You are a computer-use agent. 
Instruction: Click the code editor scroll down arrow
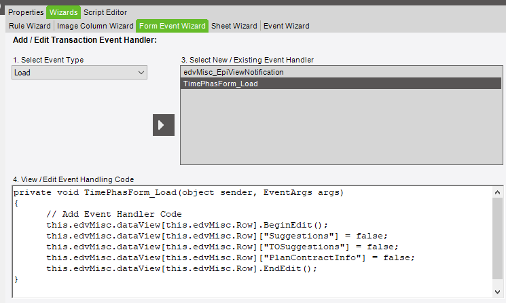click(x=497, y=291)
